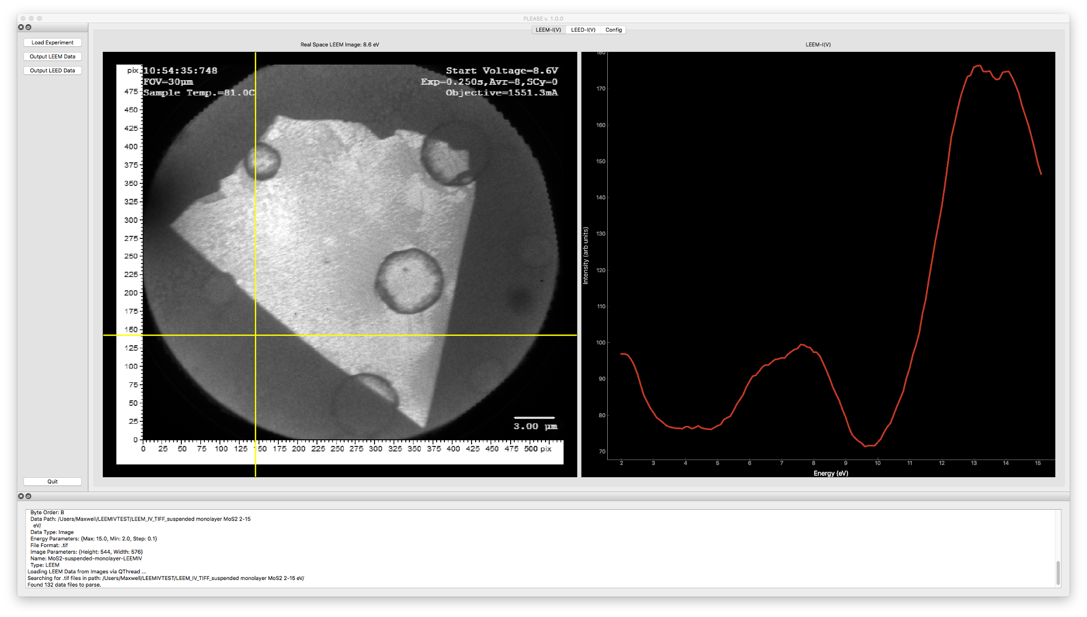This screenshot has height=617, width=1087.
Task: Close the left sidebar dock panel
Action: [x=21, y=27]
